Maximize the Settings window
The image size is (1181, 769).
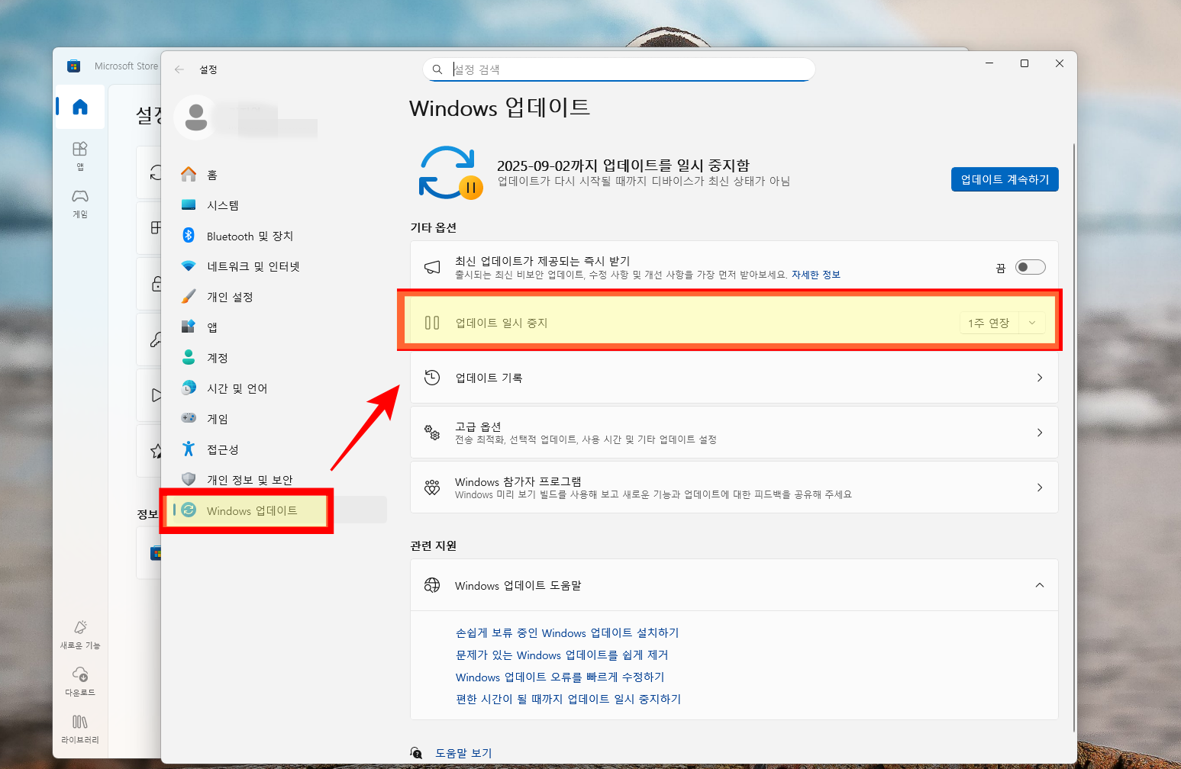(x=1025, y=63)
